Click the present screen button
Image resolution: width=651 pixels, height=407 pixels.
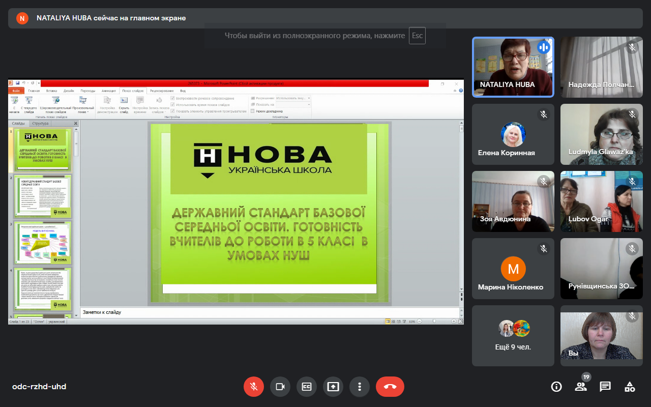click(333, 387)
